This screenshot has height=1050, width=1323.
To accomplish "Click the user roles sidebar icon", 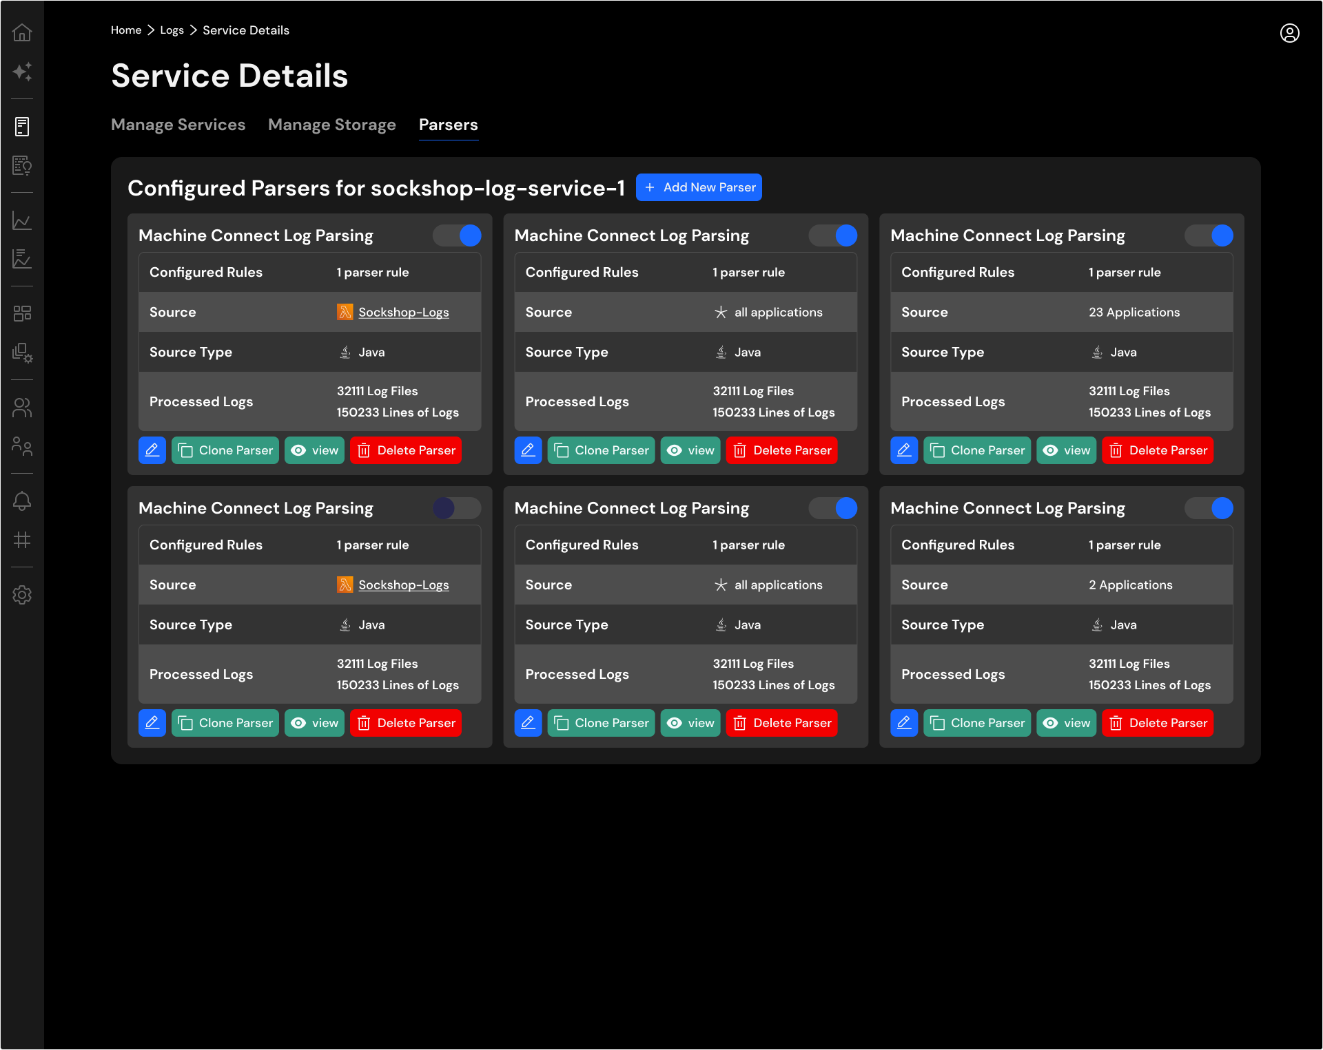I will [x=22, y=446].
